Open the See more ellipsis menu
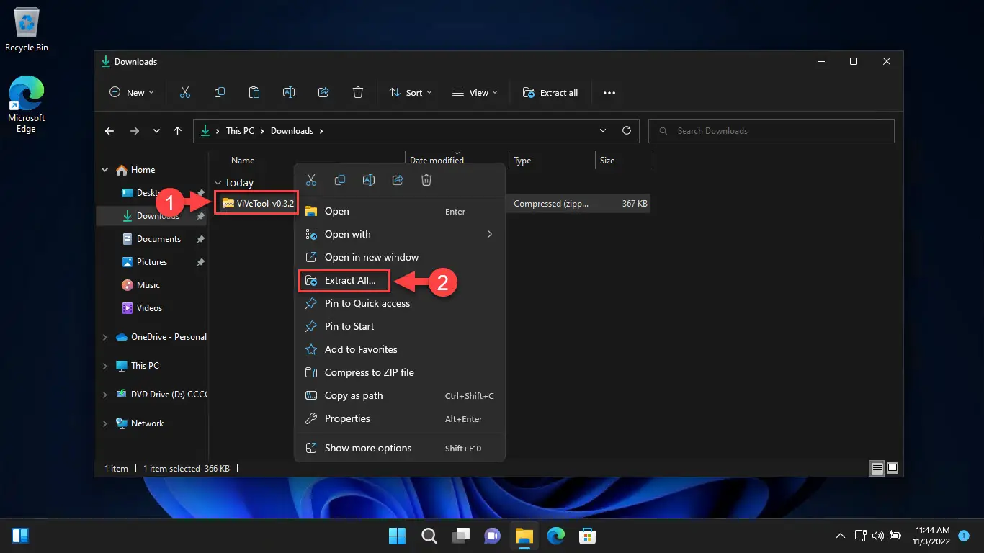The width and height of the screenshot is (984, 553). click(x=609, y=93)
